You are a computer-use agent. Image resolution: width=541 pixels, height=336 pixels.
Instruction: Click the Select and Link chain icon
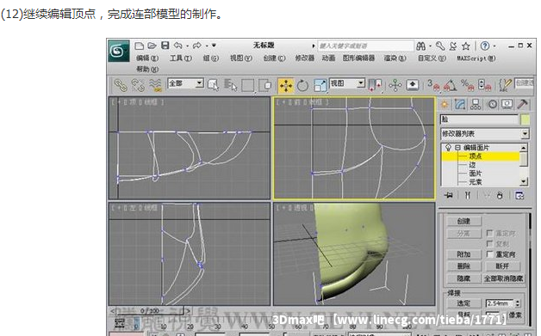coord(121,85)
